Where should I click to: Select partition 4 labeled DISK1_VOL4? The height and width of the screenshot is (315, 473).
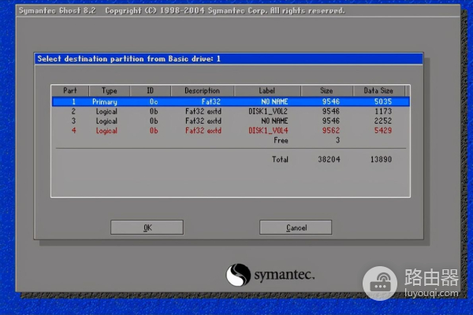(230, 130)
